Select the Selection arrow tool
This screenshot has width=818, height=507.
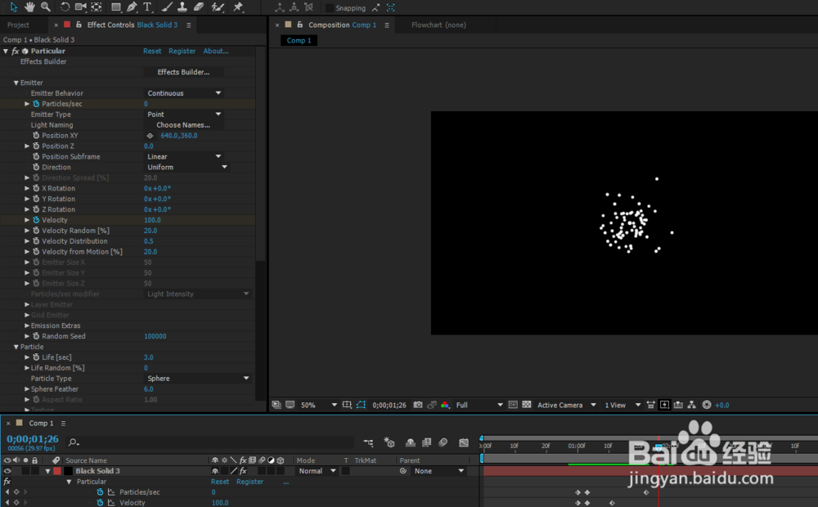pos(14,7)
